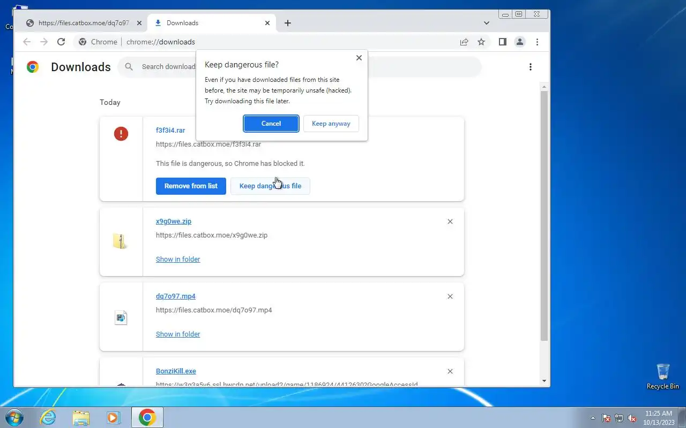Open Chrome's three-dot main menu

537,42
